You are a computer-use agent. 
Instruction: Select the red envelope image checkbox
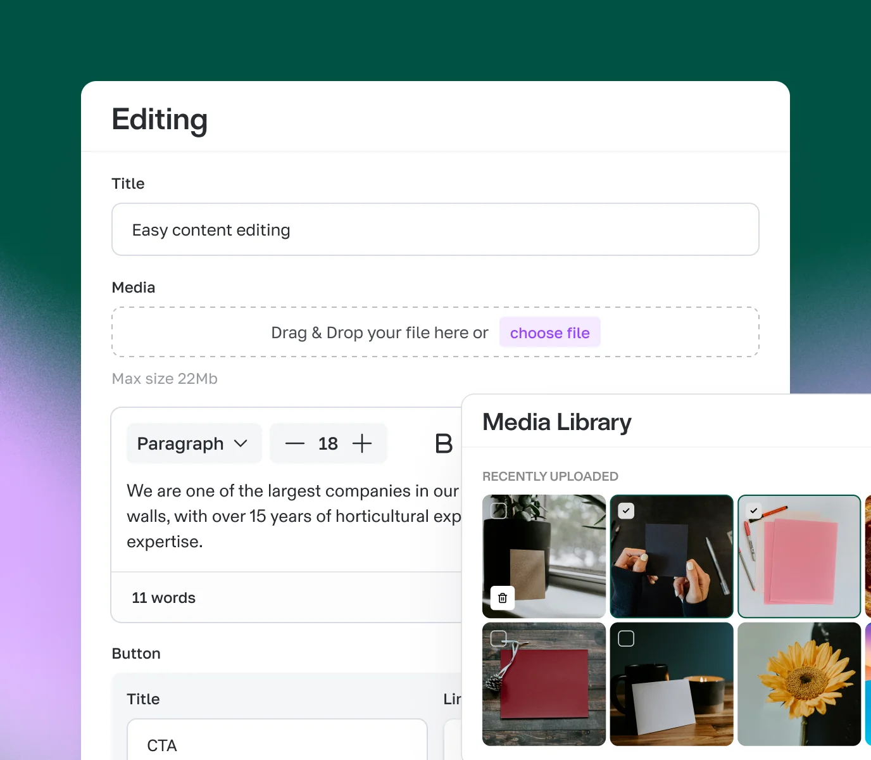tap(499, 638)
